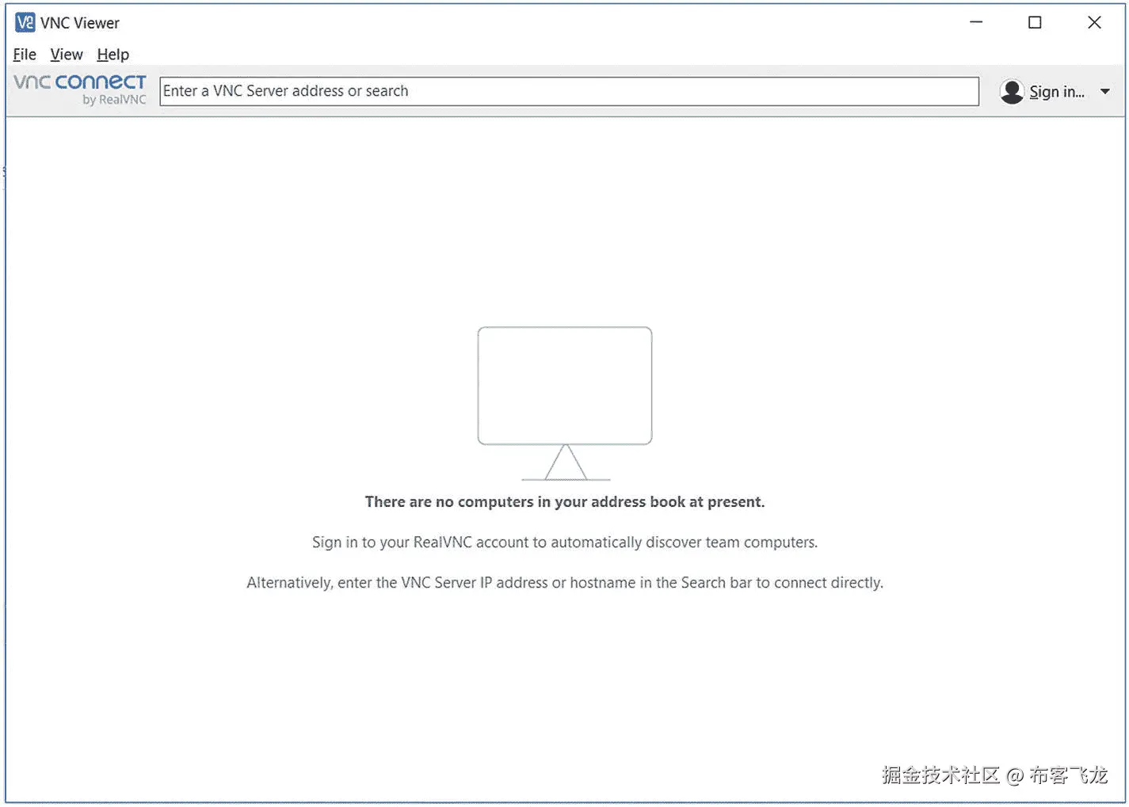Minimize the VNC Viewer window

[975, 22]
